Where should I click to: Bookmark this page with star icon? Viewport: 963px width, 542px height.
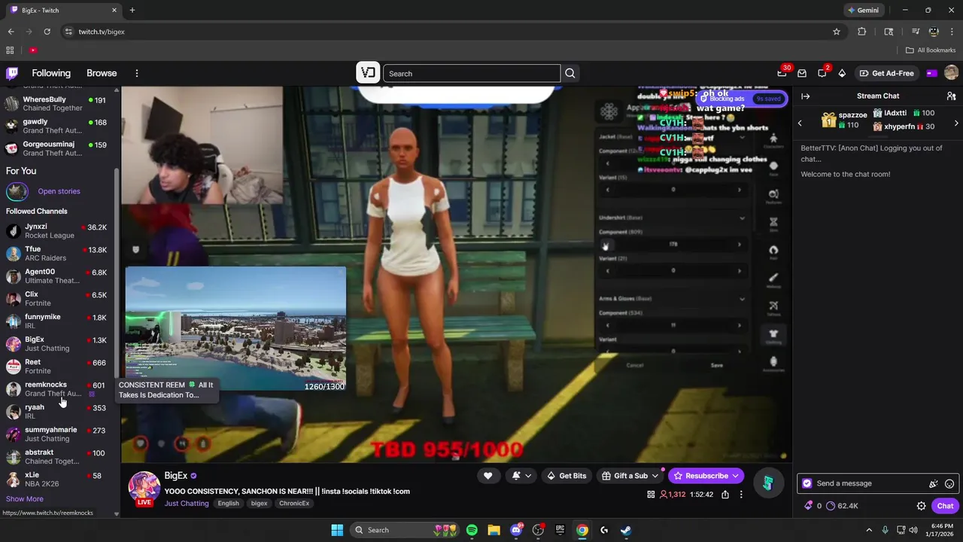836,32
